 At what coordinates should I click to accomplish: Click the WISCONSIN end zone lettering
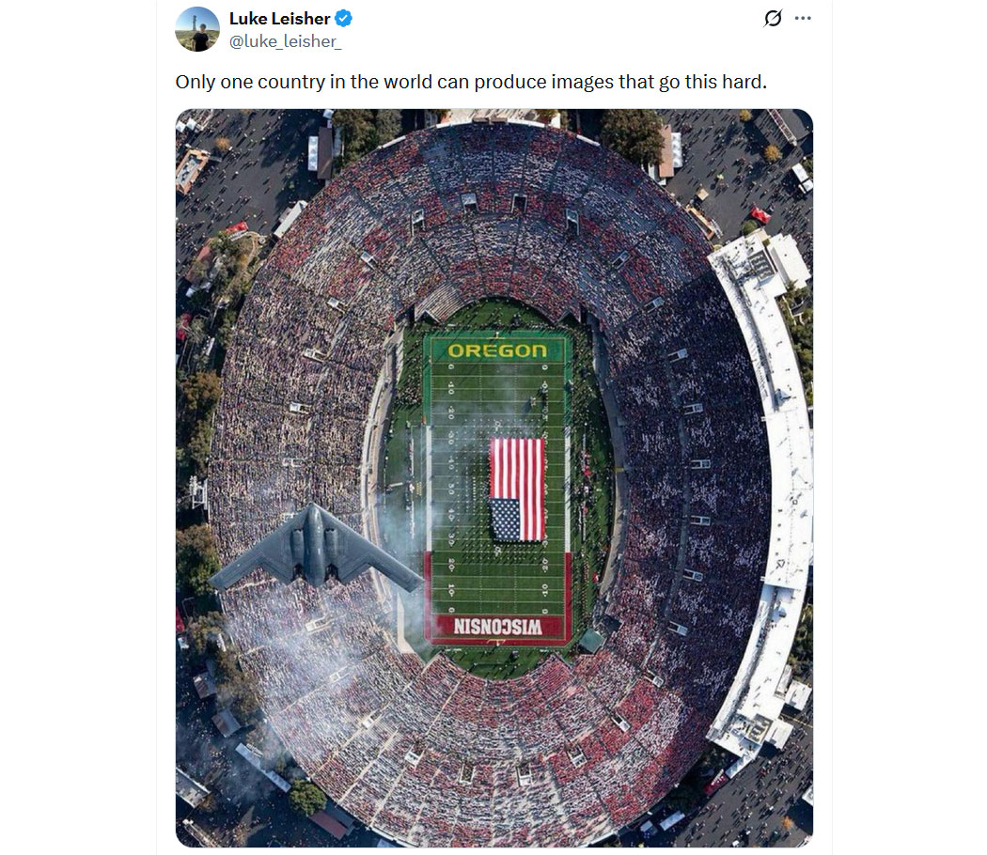pos(497,627)
